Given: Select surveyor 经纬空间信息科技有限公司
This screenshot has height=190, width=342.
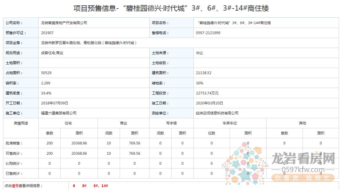Looking at the screenshot, I should (217, 113).
